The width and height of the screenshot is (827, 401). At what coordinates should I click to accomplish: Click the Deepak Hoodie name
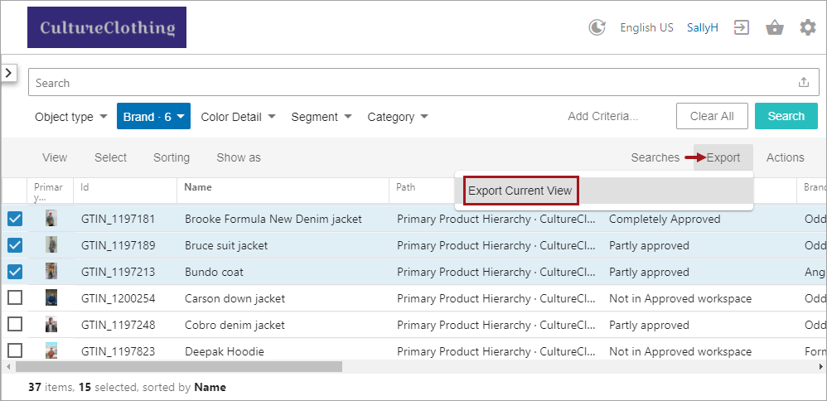(225, 351)
